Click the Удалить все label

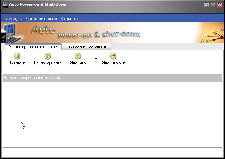(x=114, y=62)
